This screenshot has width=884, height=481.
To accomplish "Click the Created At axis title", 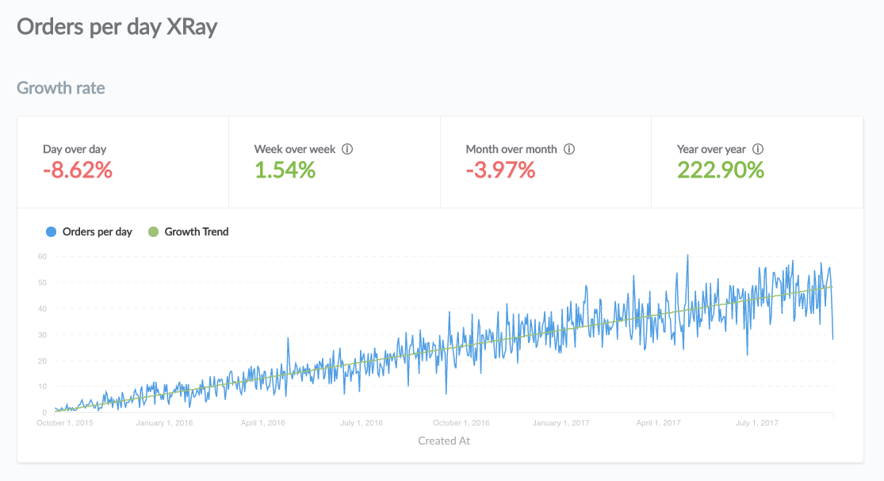I will click(444, 441).
